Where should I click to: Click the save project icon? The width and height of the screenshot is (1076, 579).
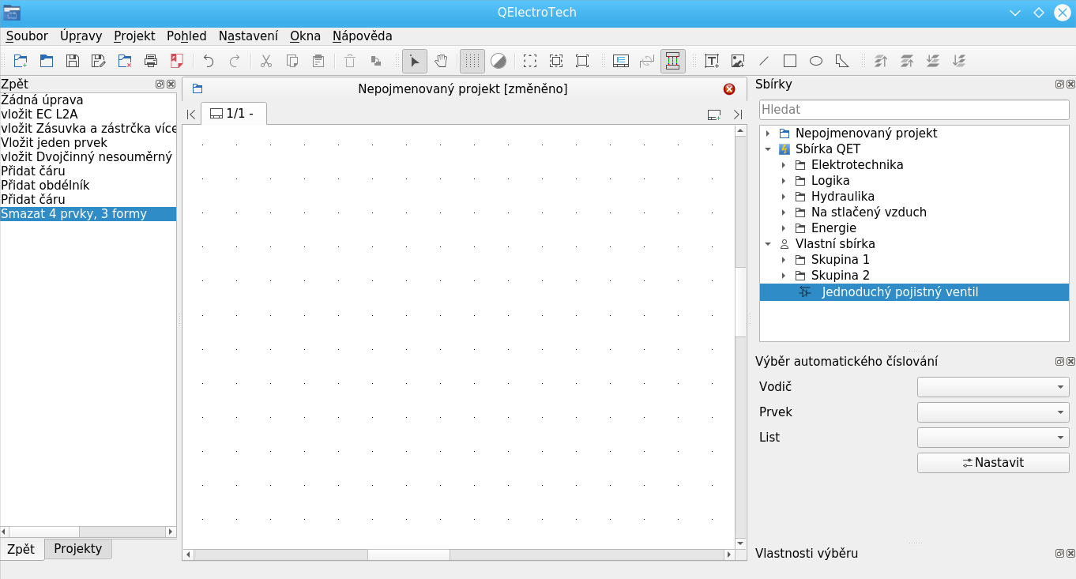[72, 61]
